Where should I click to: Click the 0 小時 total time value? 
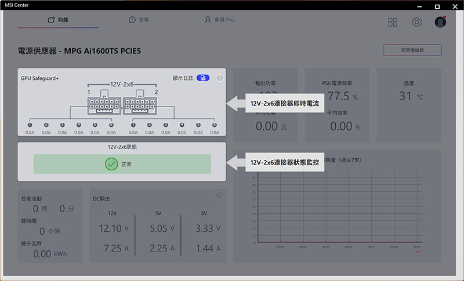(x=50, y=231)
